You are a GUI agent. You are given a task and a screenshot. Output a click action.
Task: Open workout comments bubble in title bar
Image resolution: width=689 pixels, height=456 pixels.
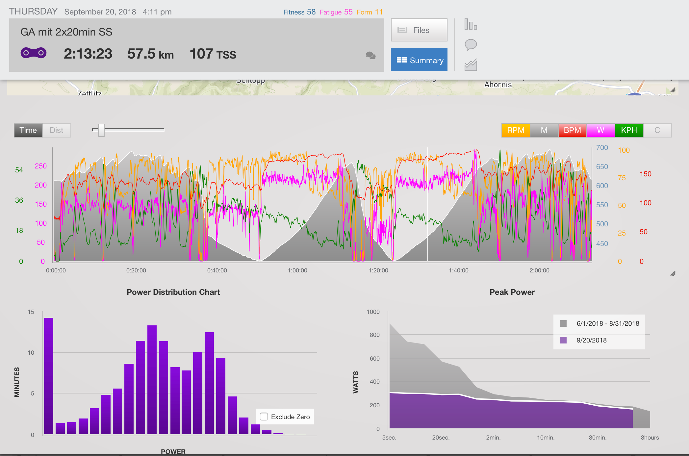pyautogui.click(x=371, y=56)
